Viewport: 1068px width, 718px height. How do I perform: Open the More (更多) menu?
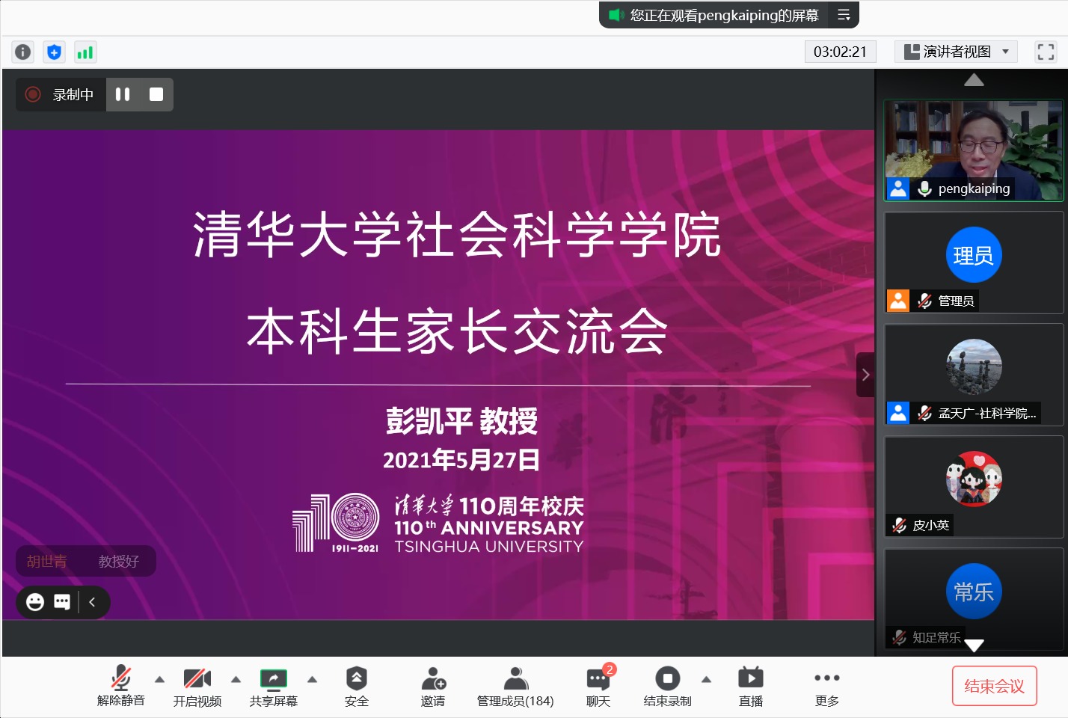[826, 686]
